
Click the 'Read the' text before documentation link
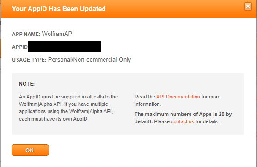click(145, 97)
